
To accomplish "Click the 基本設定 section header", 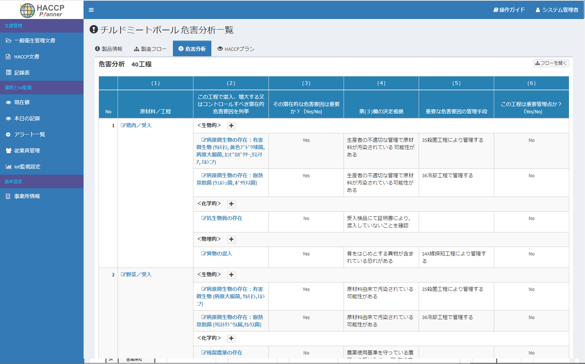I will pos(42,181).
